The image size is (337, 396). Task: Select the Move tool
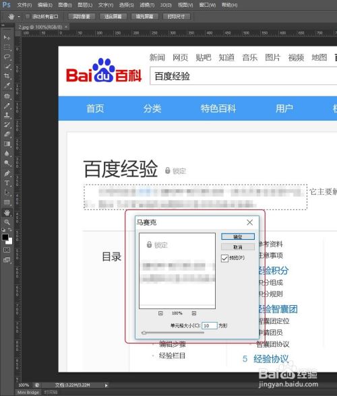pos(7,38)
